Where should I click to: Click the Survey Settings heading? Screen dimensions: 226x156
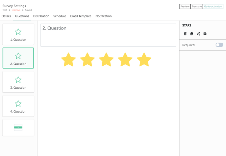14,6
